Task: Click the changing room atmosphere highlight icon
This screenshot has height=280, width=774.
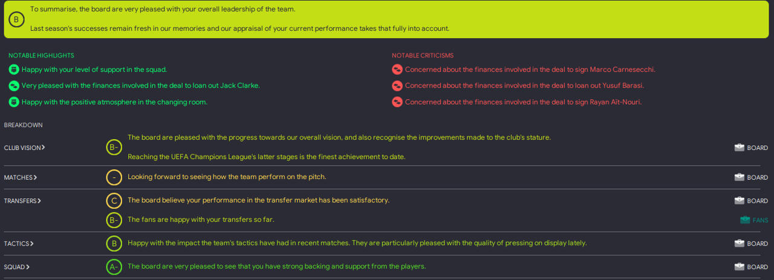Action: [x=14, y=102]
